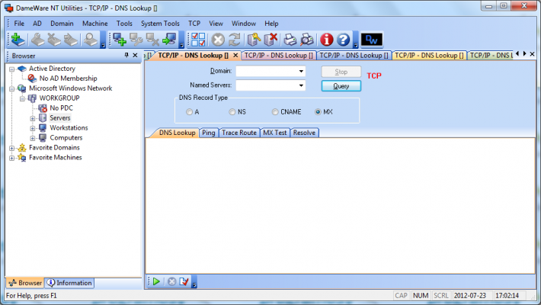Switch to the Browser panel tab
Screen dimensions: 541x305
pos(25,283)
